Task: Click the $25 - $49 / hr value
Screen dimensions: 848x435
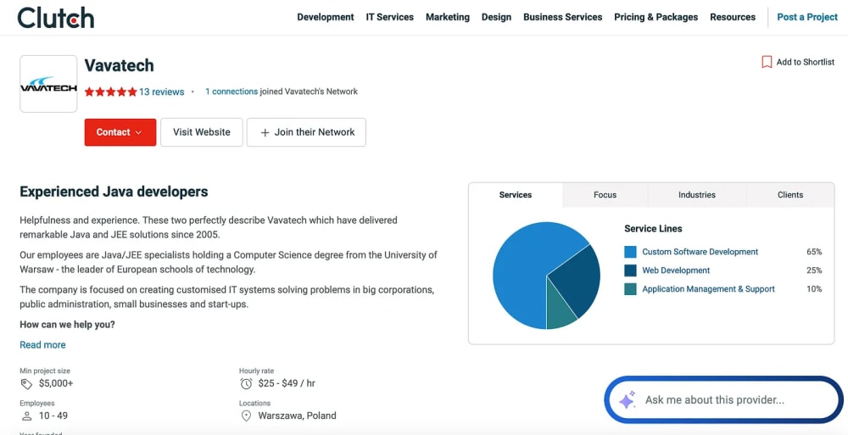Action: pos(287,383)
